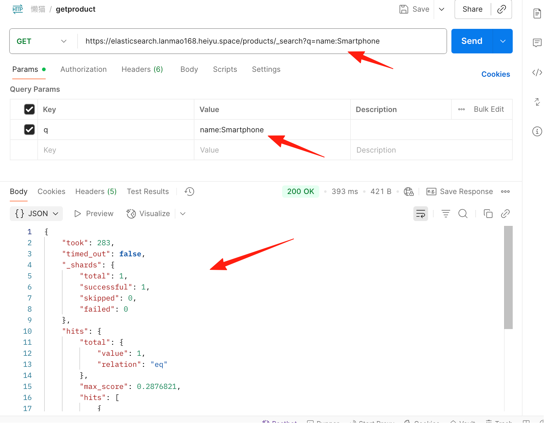The height and width of the screenshot is (423, 544).
Task: Switch to the Authorization tab
Action: pos(83,69)
